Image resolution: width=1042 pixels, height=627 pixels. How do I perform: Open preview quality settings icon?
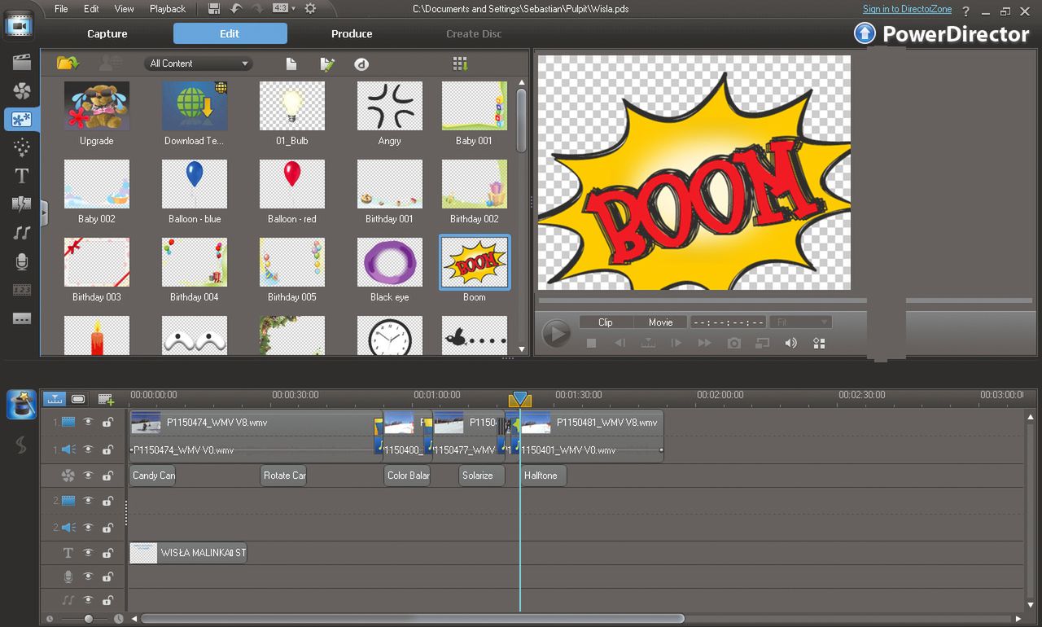point(819,343)
